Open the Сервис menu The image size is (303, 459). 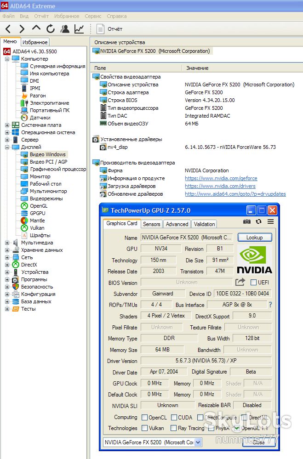click(93, 16)
